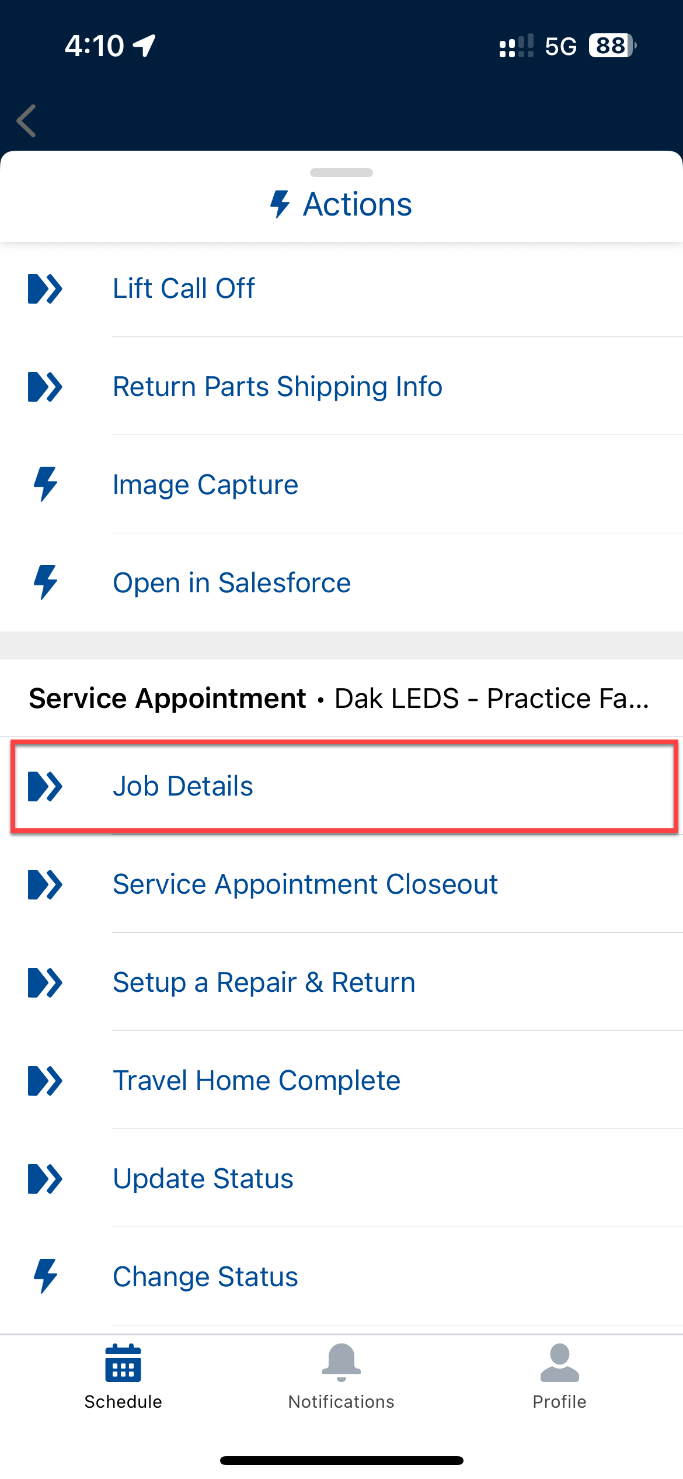Tap the lightning bolt beside Change Status
This screenshot has height=1479, width=683.
(45, 1276)
